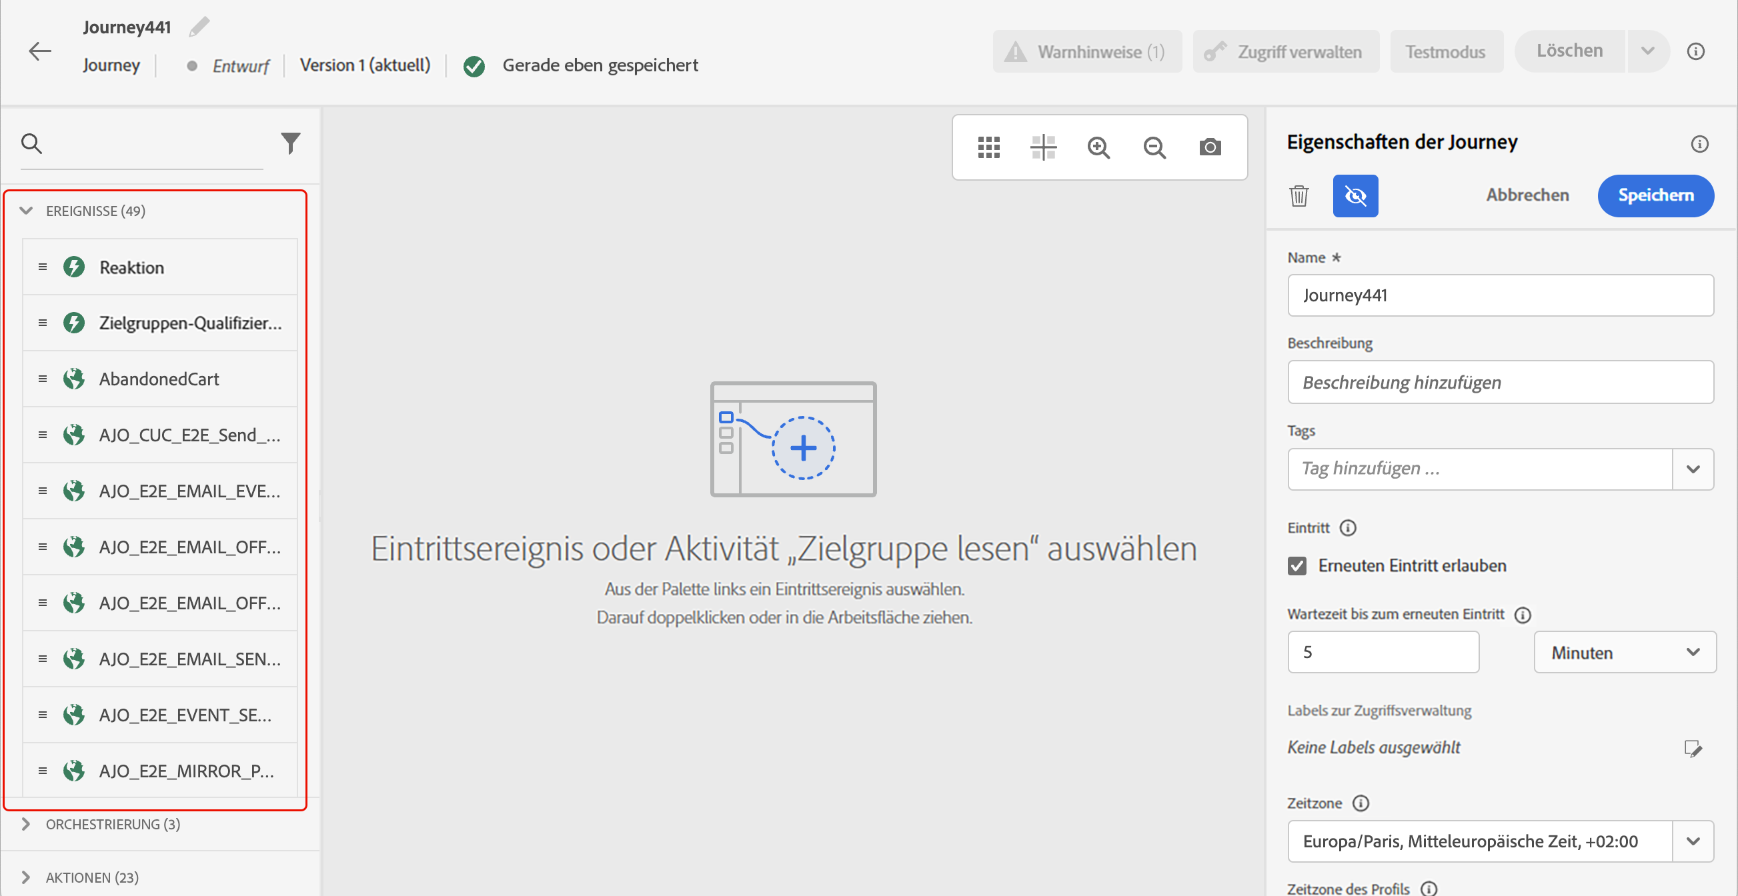Image resolution: width=1738 pixels, height=896 pixels.
Task: Click the back arrow icon
Action: pyautogui.click(x=40, y=51)
